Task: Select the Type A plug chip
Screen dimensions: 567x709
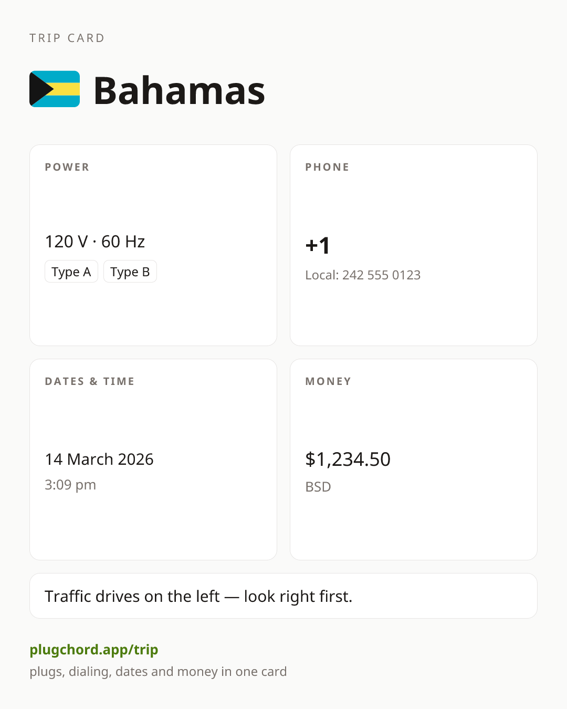Action: (71, 272)
